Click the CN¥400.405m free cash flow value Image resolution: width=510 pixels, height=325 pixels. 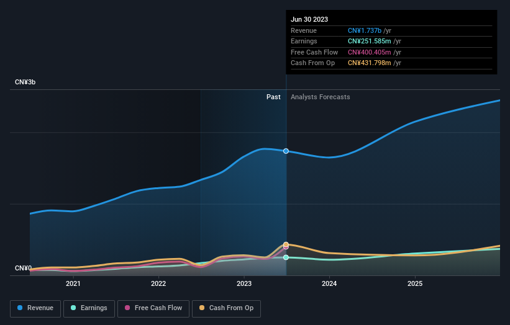click(x=370, y=52)
